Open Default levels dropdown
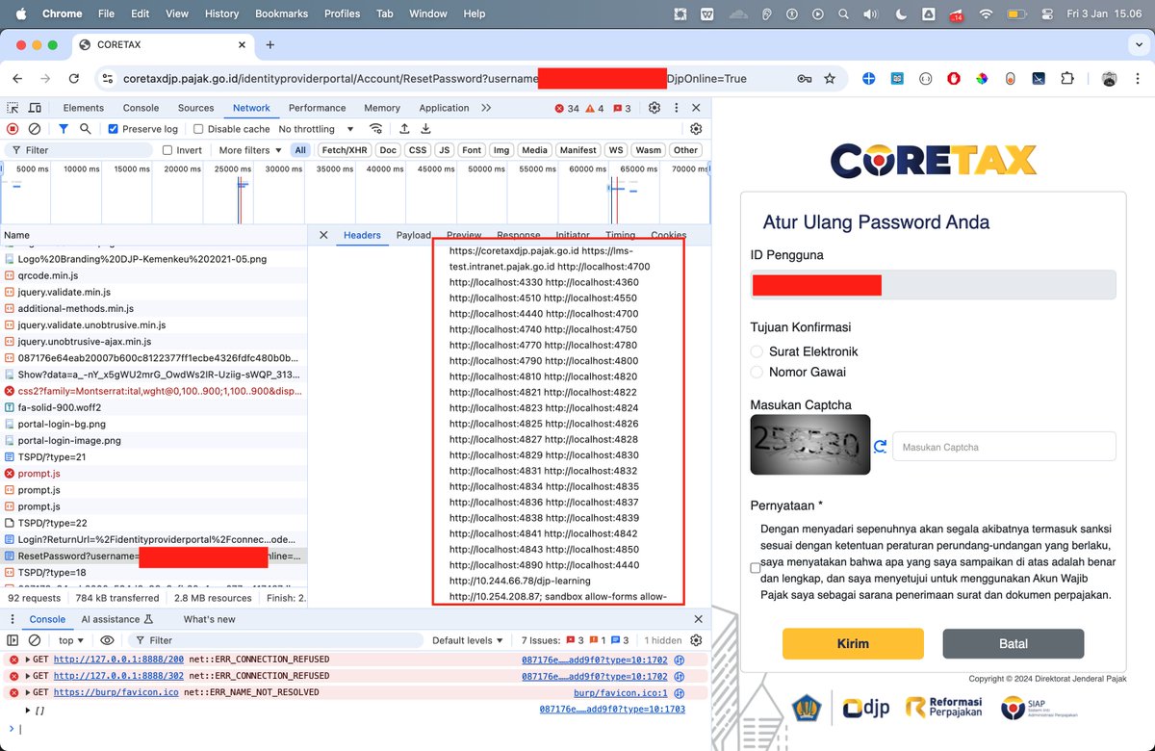Viewport: 1155px width, 751px height. pos(469,640)
